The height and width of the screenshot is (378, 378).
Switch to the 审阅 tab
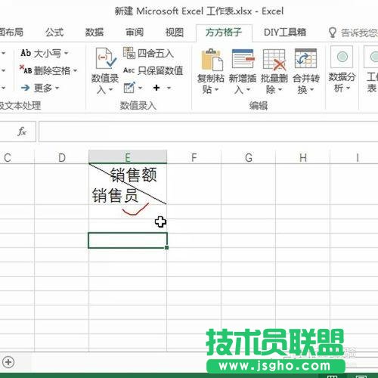tap(135, 33)
